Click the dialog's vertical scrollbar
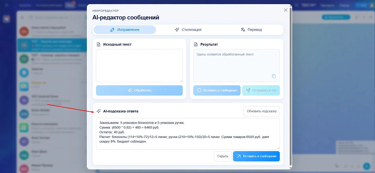The height and width of the screenshot is (173, 375). click(290, 86)
